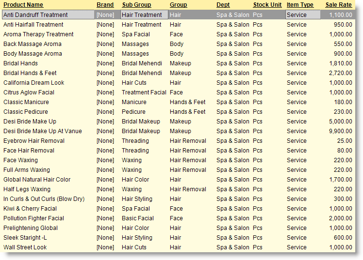Screen dimensions: 363x260
Task: Sort by Sale Rate column header
Action: (338, 5)
